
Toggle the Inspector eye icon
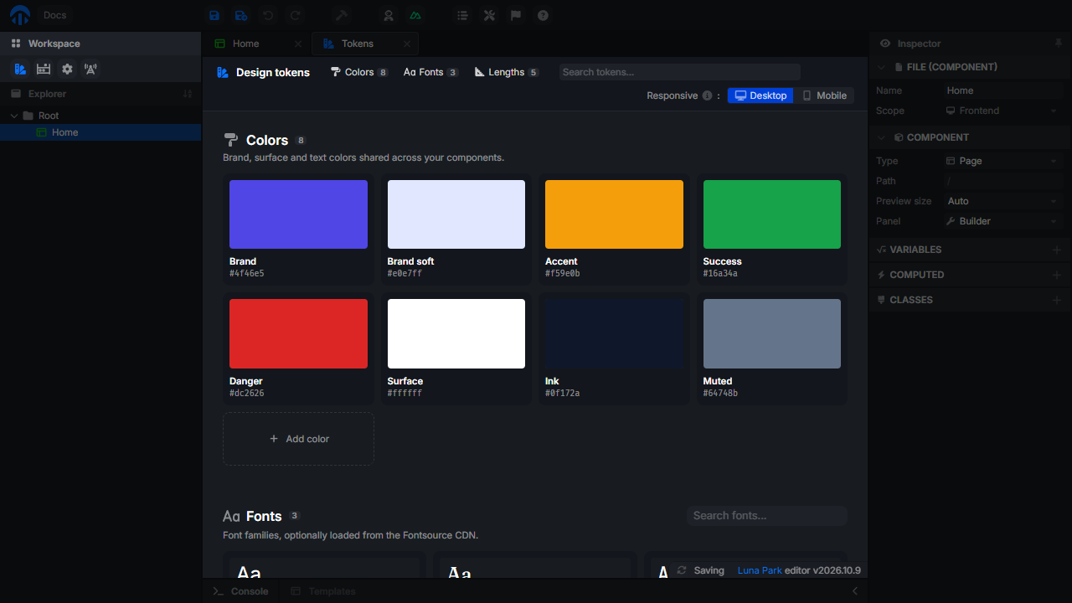[x=885, y=44]
